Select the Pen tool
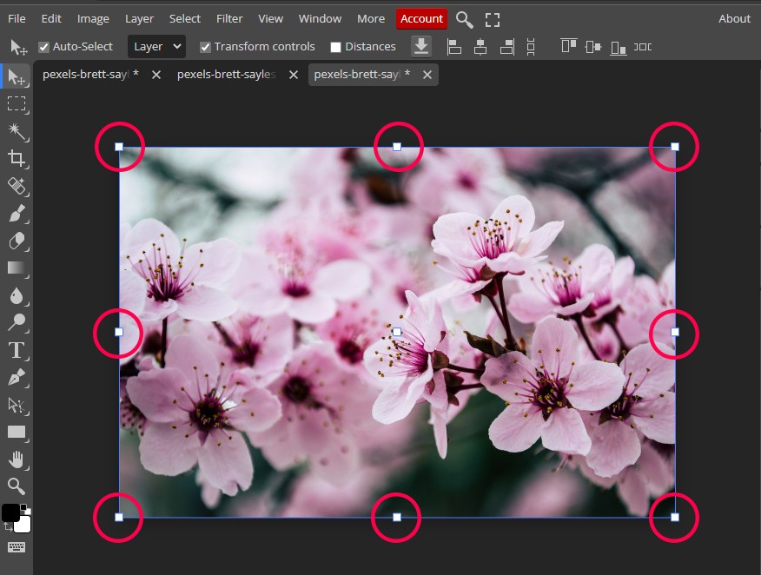Viewport: 761px width, 575px height. (17, 378)
